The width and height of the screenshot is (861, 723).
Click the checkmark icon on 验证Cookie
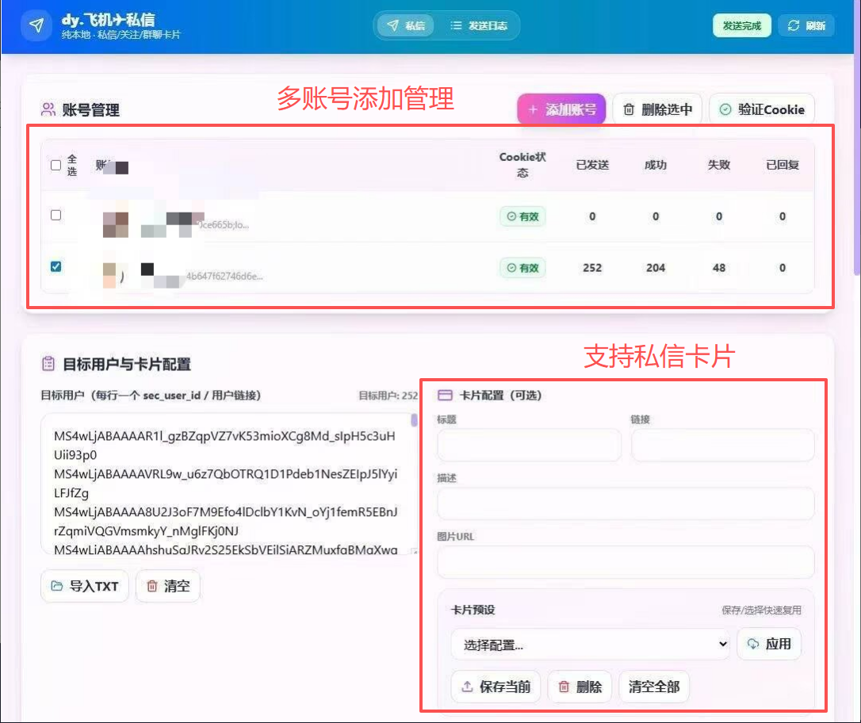(x=725, y=110)
